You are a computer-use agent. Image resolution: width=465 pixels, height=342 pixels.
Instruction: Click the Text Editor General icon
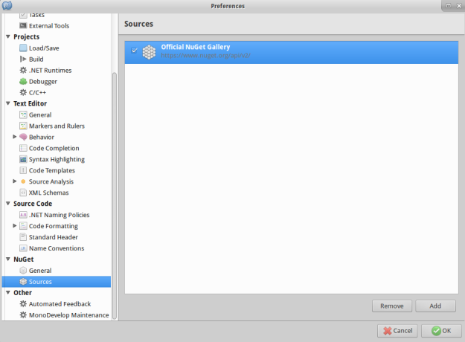(23, 114)
